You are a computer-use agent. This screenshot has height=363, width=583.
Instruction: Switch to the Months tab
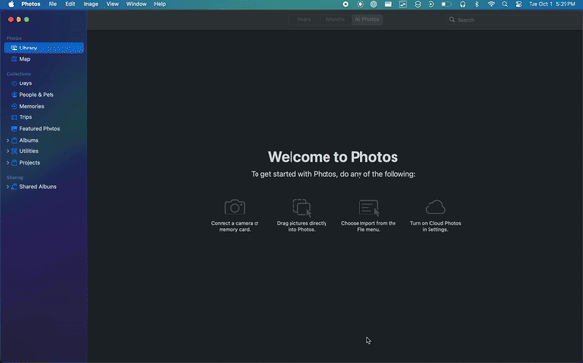(x=335, y=19)
